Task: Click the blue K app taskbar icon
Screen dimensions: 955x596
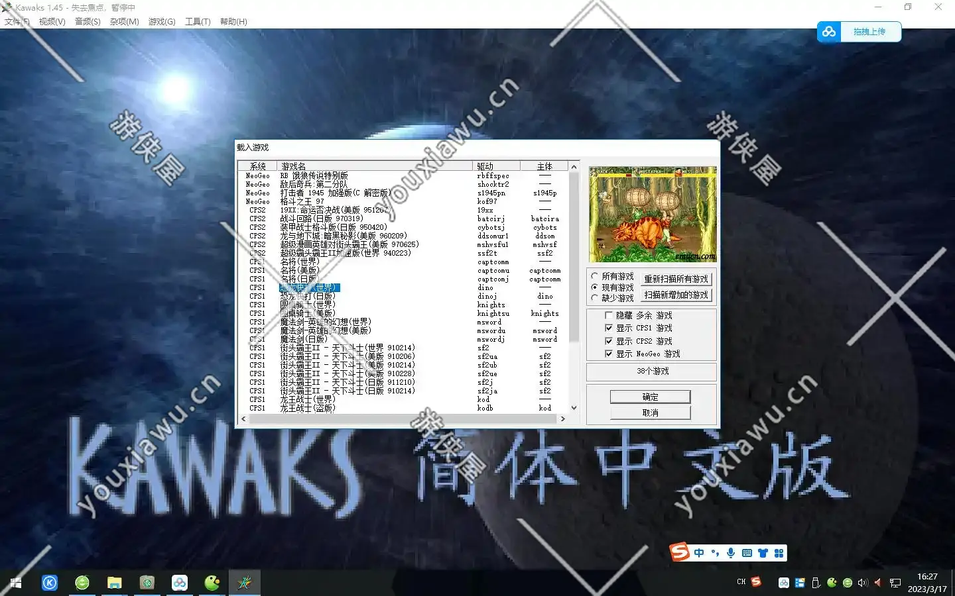Action: [50, 583]
